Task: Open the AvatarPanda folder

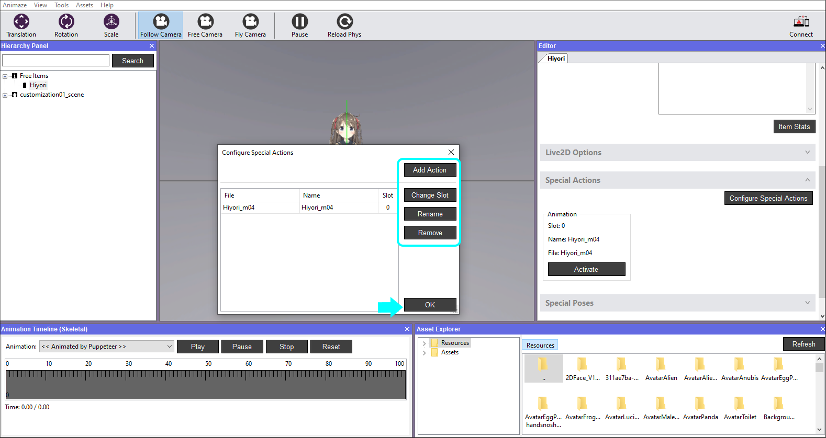Action: click(700, 408)
